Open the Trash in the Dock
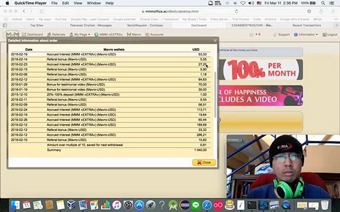 click(324, 205)
